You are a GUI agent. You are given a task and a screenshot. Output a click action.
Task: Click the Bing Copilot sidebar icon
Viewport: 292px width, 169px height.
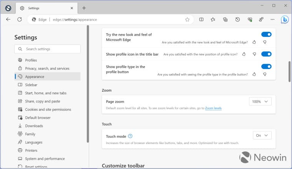point(285,20)
